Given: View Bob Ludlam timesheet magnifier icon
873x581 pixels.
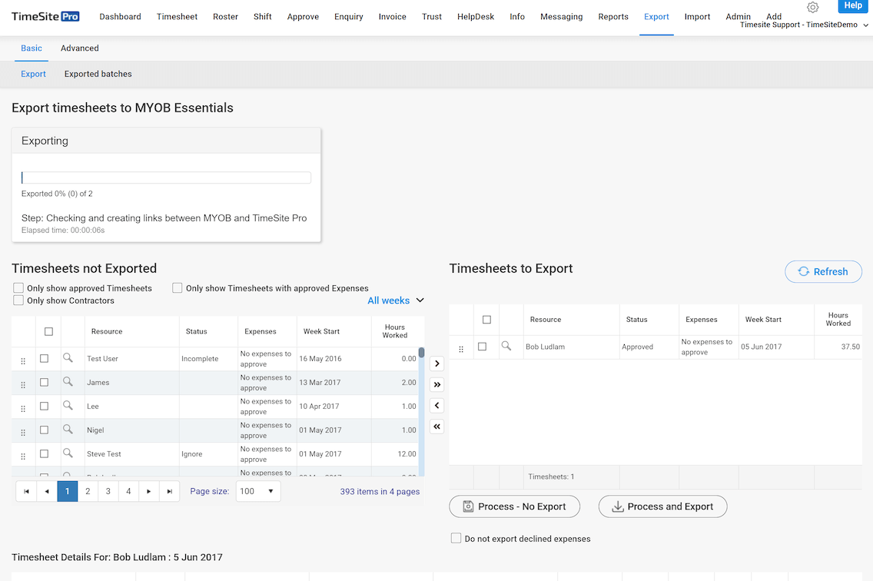Looking at the screenshot, I should point(506,346).
